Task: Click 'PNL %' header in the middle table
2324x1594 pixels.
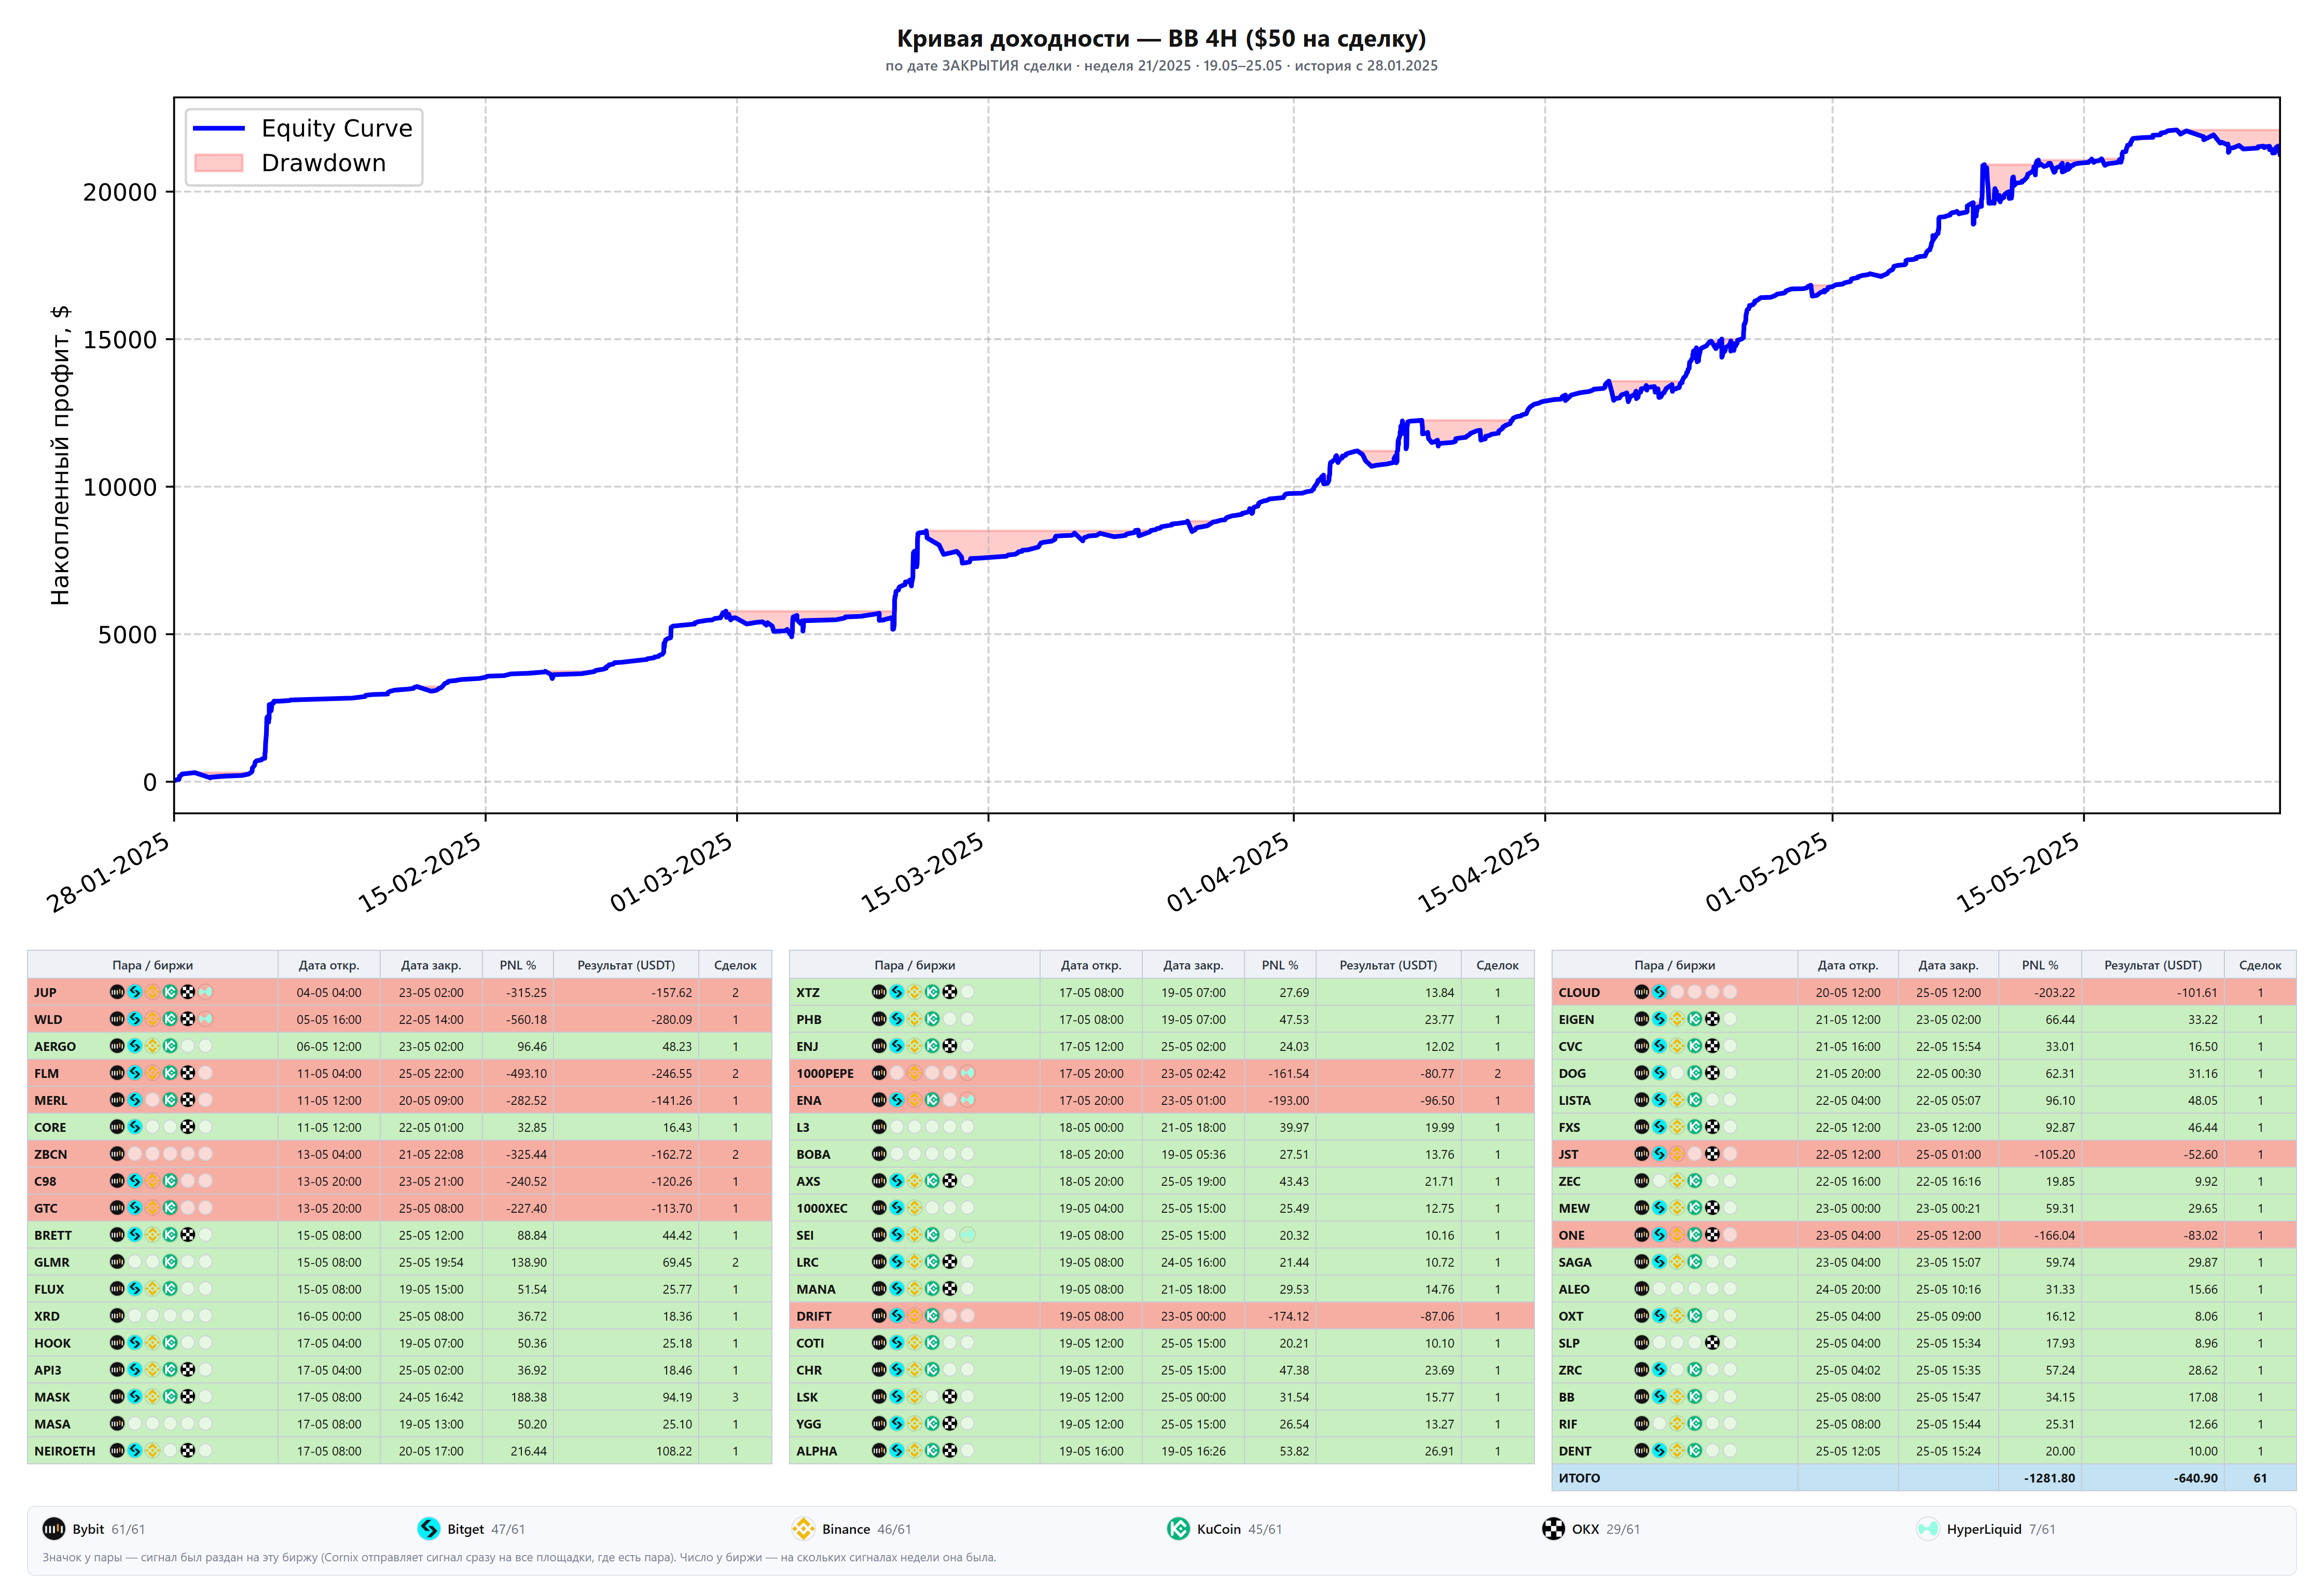Action: coord(1279,965)
